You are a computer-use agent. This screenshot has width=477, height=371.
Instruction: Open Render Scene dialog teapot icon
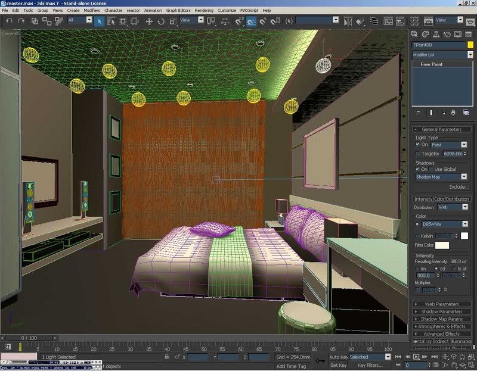click(428, 21)
